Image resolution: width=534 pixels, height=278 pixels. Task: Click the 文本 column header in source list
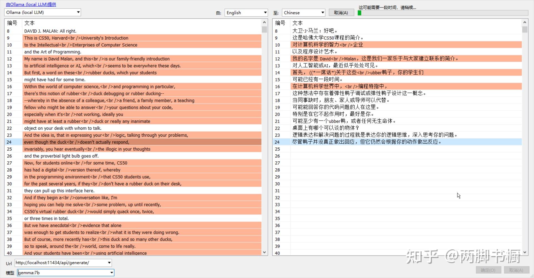pyautogui.click(x=29, y=23)
